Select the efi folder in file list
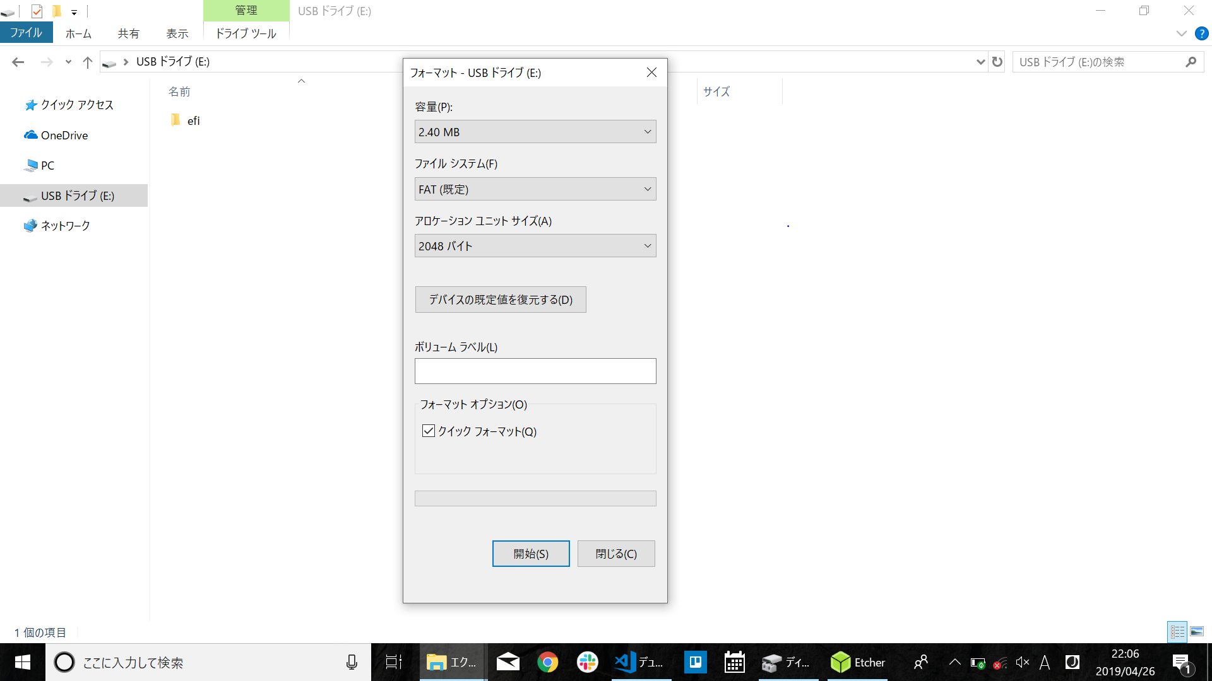Image resolution: width=1212 pixels, height=681 pixels. tap(193, 120)
